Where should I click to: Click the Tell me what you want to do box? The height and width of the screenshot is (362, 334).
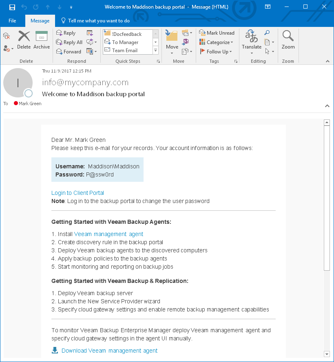tap(95, 21)
